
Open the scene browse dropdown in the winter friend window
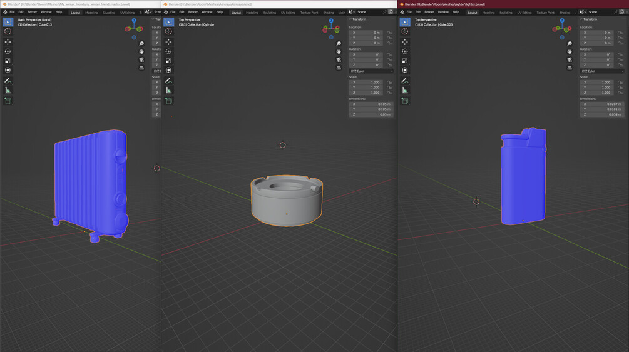148,12
